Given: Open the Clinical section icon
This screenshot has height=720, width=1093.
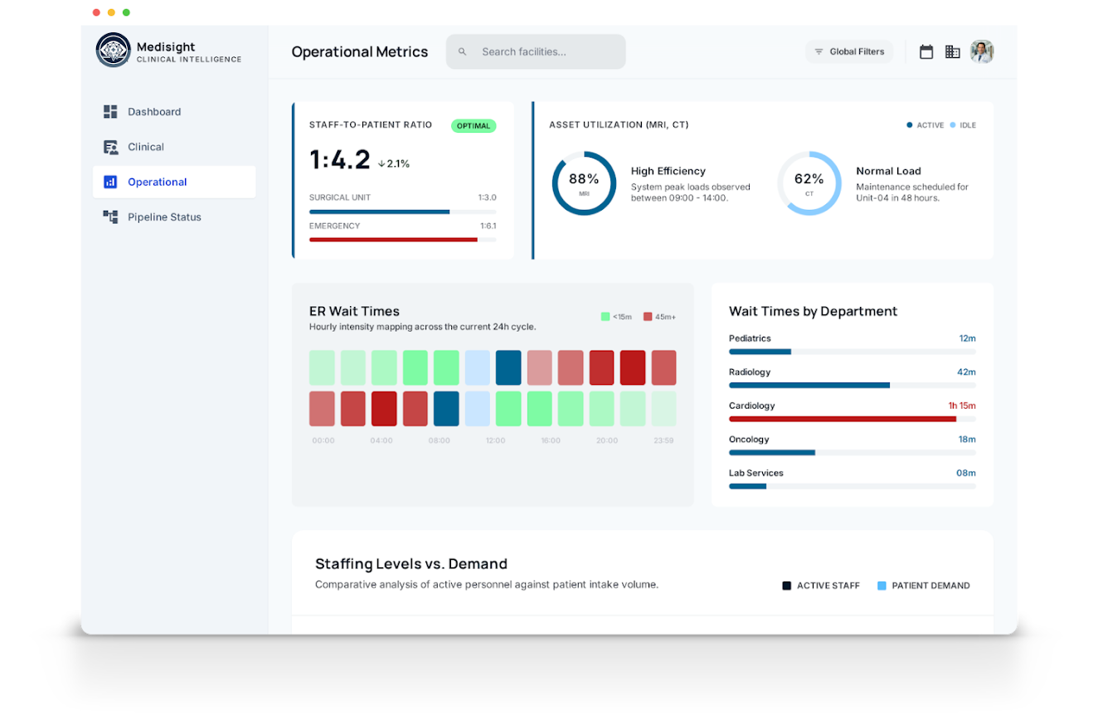Looking at the screenshot, I should point(110,147).
